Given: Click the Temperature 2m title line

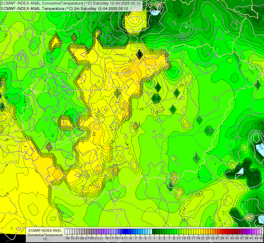Looking at the screenshot, I should (x=64, y=9).
